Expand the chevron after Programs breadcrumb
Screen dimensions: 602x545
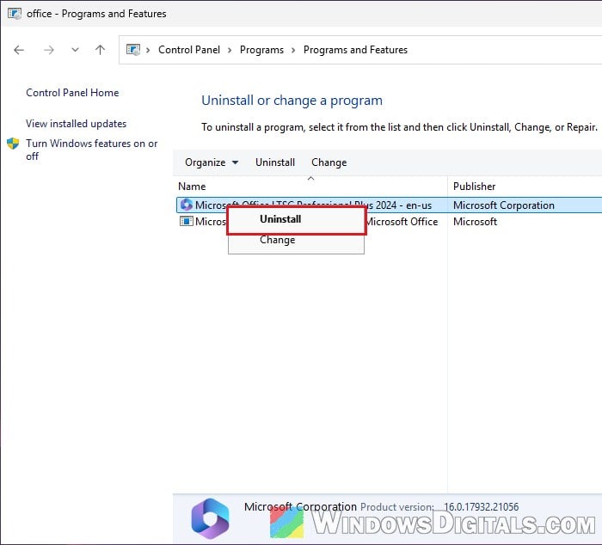(293, 50)
